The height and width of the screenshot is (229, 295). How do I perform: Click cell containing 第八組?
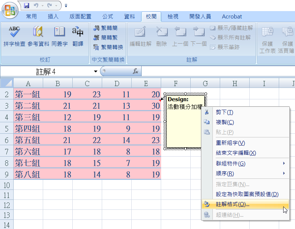click(x=28, y=174)
